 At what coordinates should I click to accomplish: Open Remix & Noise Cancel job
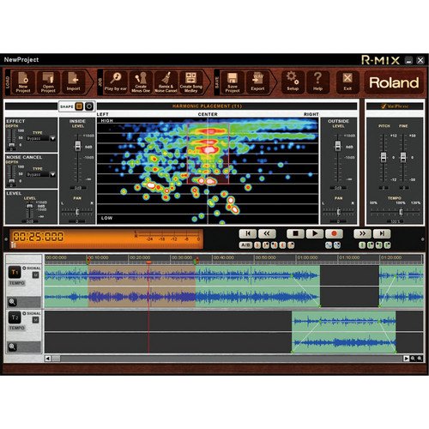tap(166, 82)
